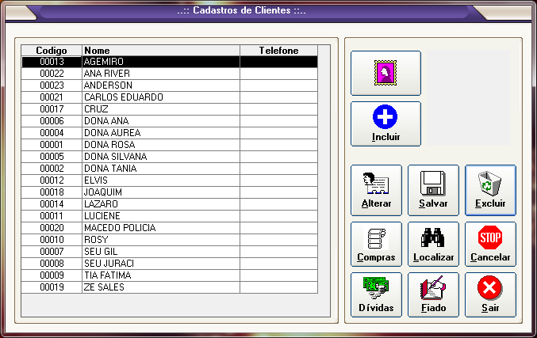Click code cell 00013
Image resolution: width=537 pixels, height=338 pixels.
click(52, 62)
